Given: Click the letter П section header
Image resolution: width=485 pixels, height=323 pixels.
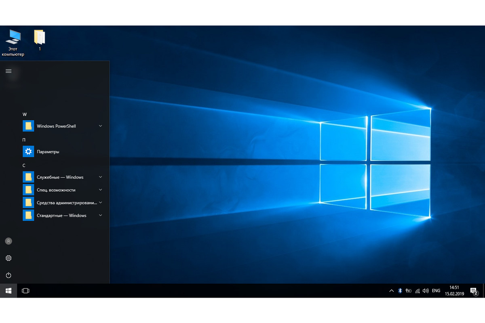Looking at the screenshot, I should [24, 140].
